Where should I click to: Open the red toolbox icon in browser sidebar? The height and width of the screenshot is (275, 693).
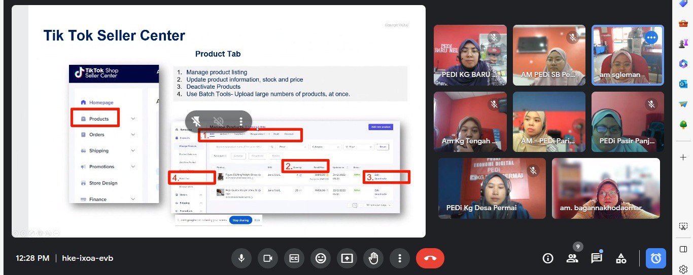point(683,23)
